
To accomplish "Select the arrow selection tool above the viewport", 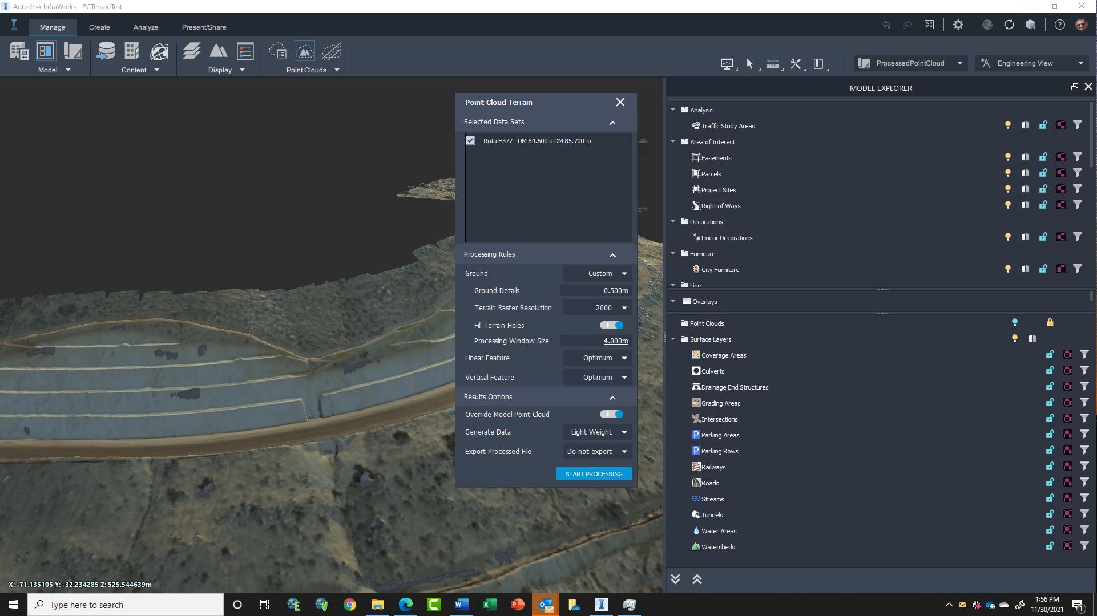I will (x=749, y=64).
